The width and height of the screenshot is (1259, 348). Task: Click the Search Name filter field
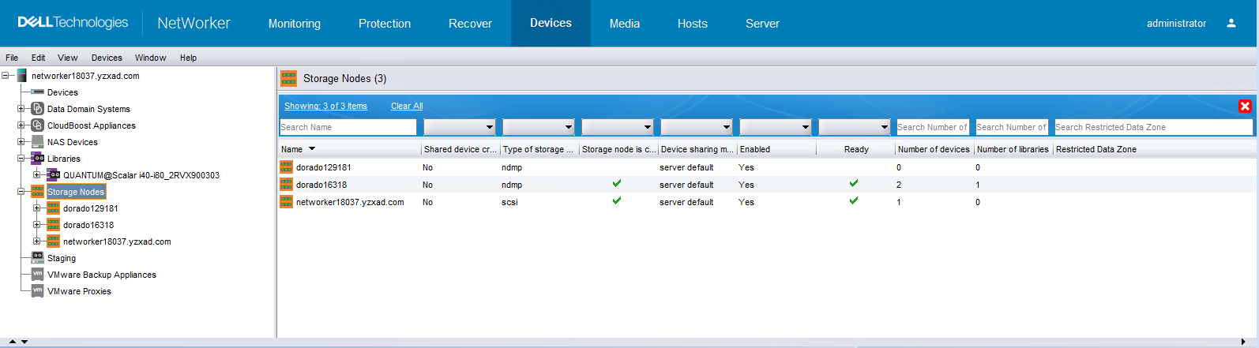pyautogui.click(x=348, y=127)
